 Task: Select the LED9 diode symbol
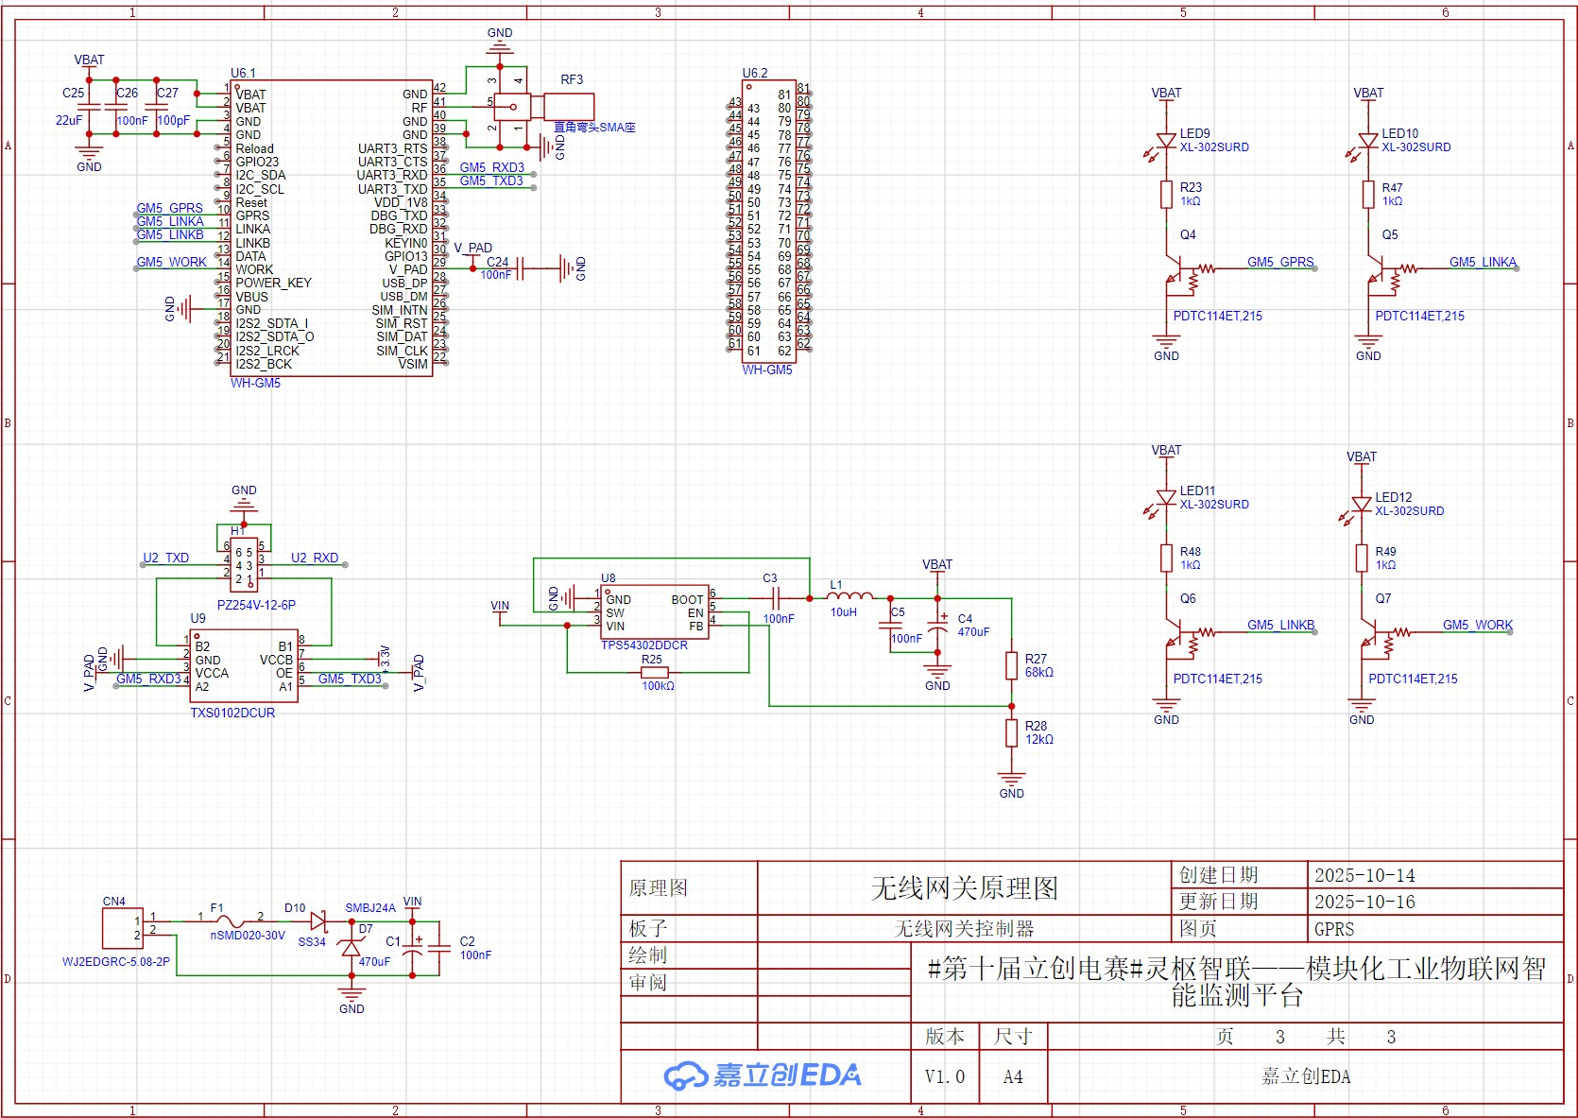[x=1165, y=142]
